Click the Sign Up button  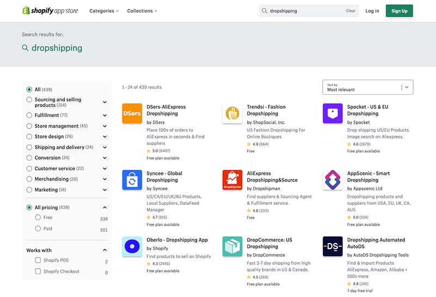[x=399, y=11]
